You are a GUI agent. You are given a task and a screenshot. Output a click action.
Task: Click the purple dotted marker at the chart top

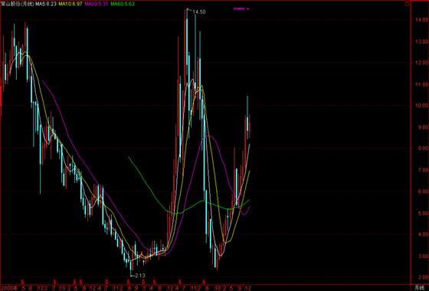(x=241, y=8)
